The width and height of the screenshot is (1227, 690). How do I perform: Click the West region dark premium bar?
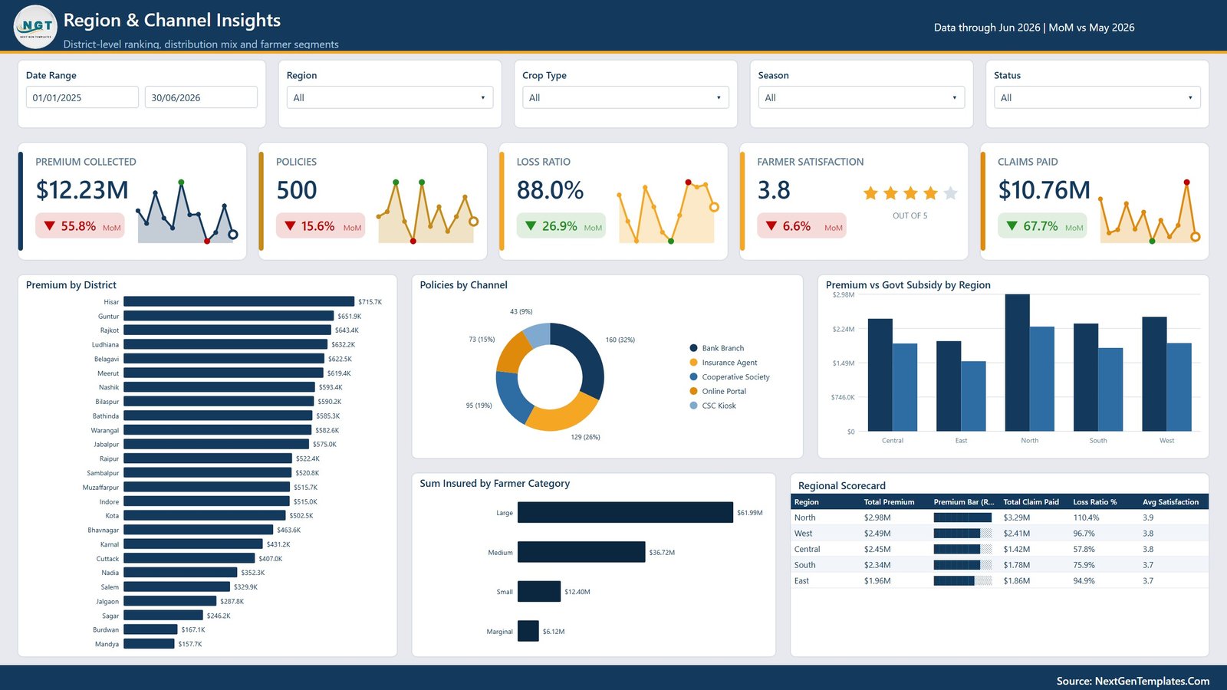1154,373
